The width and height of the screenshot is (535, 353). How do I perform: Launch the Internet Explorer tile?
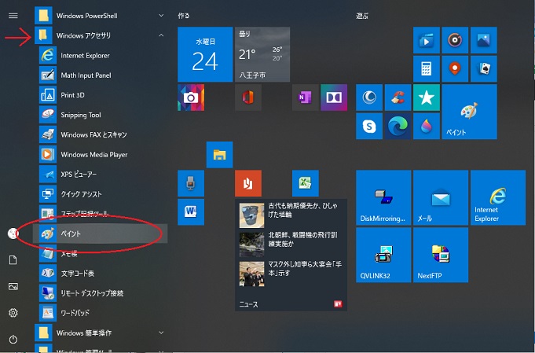[498, 197]
